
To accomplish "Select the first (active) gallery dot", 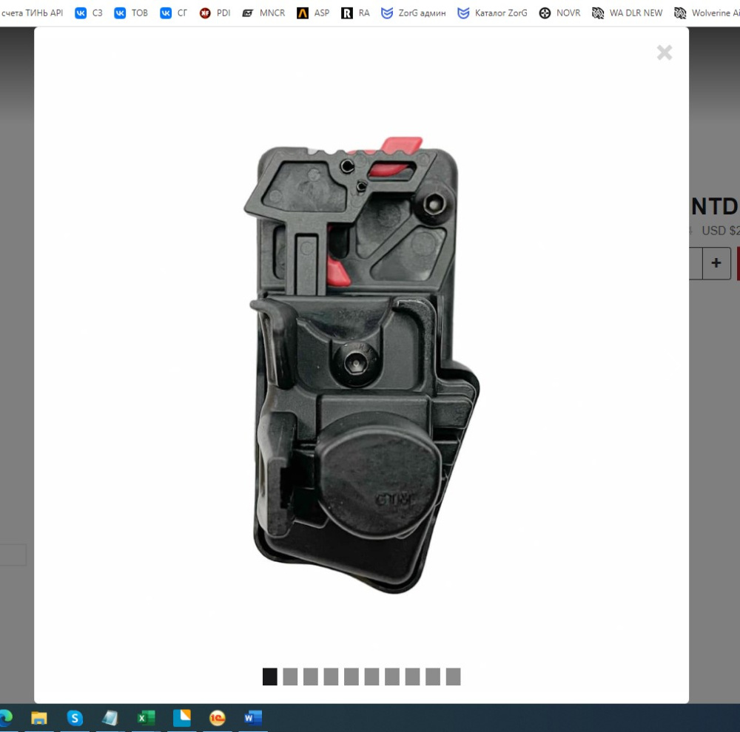I will [270, 677].
